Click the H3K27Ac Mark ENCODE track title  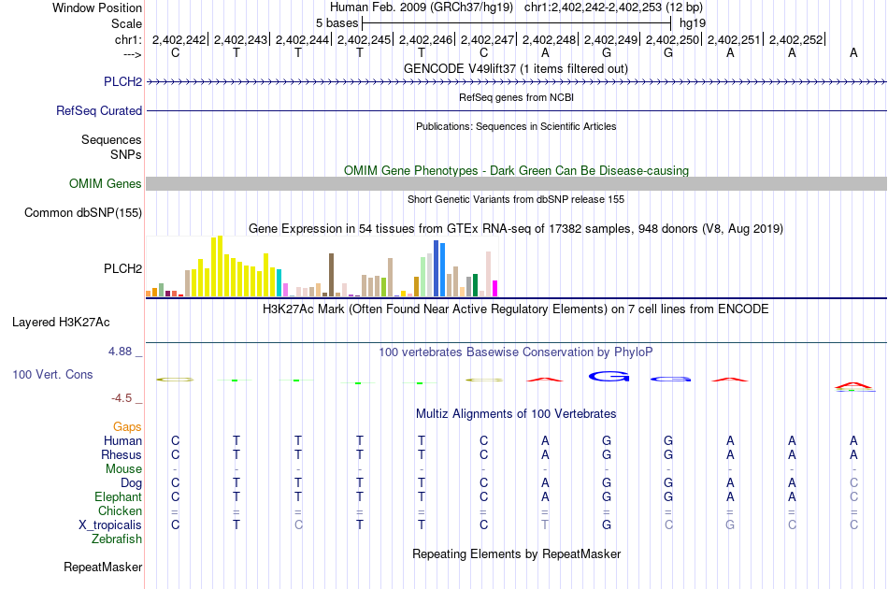(516, 309)
